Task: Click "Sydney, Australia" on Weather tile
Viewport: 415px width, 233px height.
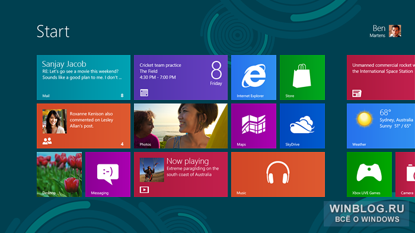Action: (396, 120)
